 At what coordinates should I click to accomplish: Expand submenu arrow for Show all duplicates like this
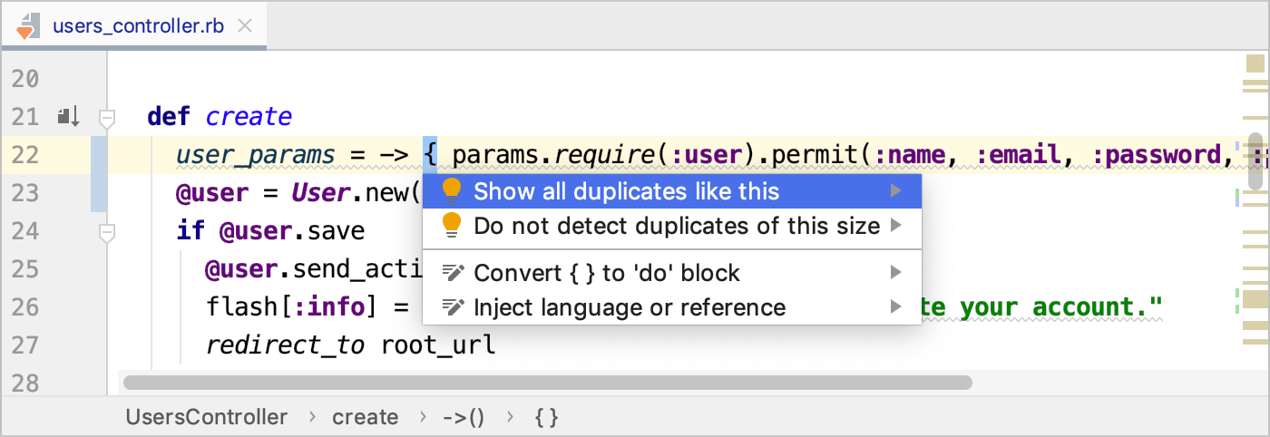pyautogui.click(x=896, y=191)
